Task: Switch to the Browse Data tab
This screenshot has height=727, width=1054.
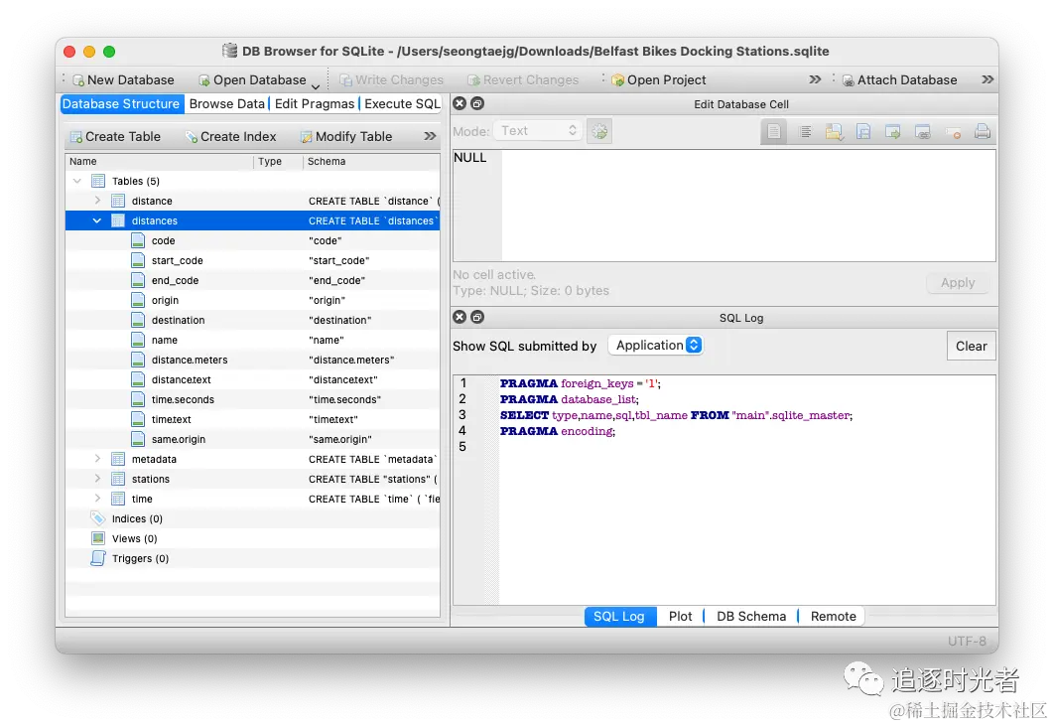Action: (x=226, y=103)
